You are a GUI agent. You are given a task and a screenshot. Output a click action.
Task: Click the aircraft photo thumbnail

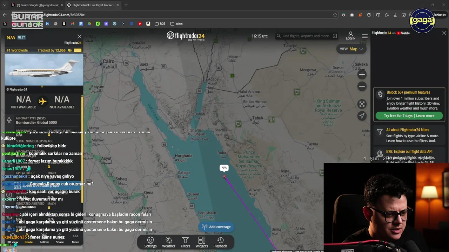click(44, 70)
